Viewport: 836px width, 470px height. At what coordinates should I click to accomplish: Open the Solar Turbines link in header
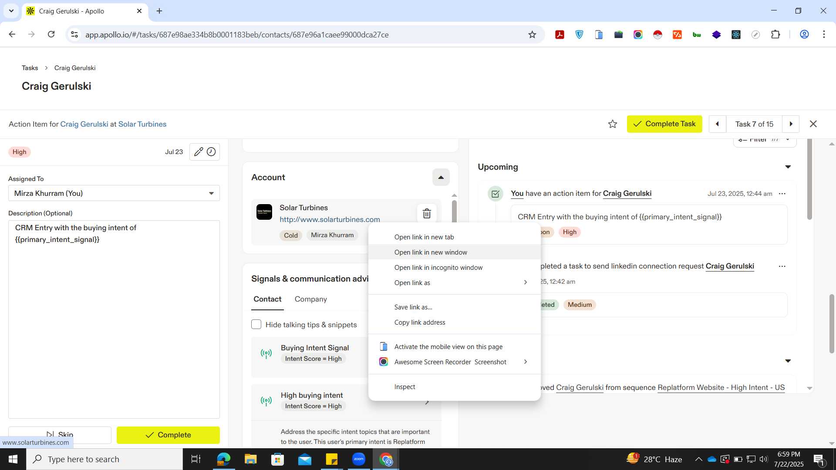click(x=142, y=124)
